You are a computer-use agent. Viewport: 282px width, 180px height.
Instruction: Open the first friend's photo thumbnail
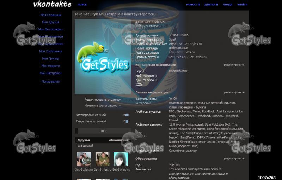(84, 159)
